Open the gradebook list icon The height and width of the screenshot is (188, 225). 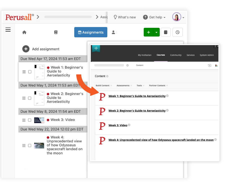click(x=166, y=32)
